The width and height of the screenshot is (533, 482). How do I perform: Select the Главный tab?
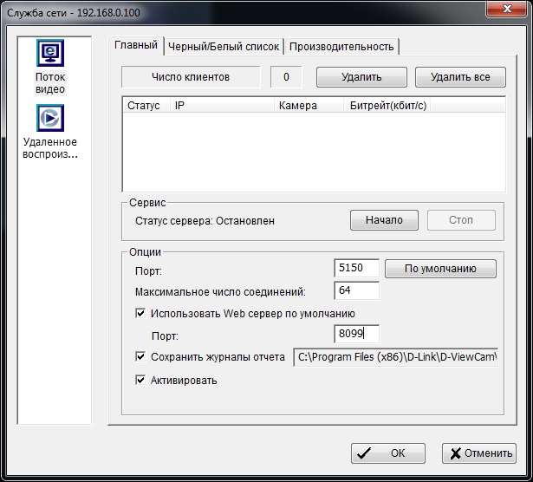pyautogui.click(x=136, y=45)
